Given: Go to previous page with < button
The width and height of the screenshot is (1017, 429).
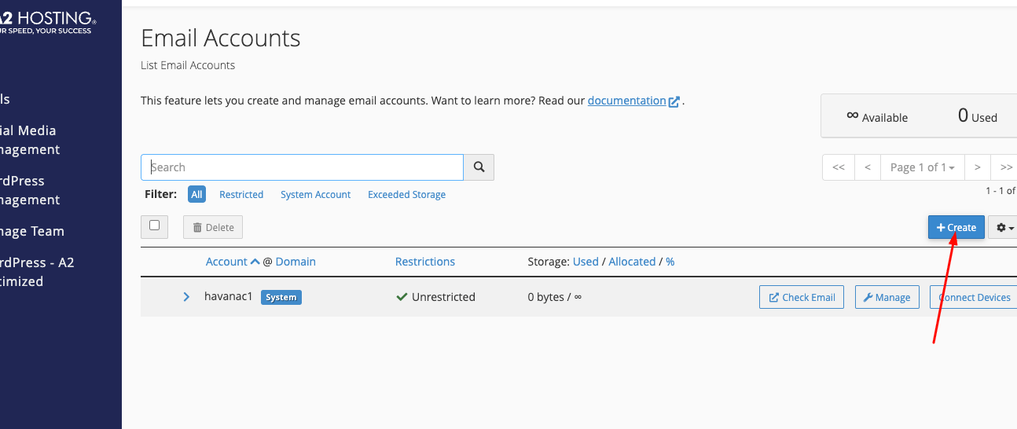Looking at the screenshot, I should pyautogui.click(x=868, y=167).
